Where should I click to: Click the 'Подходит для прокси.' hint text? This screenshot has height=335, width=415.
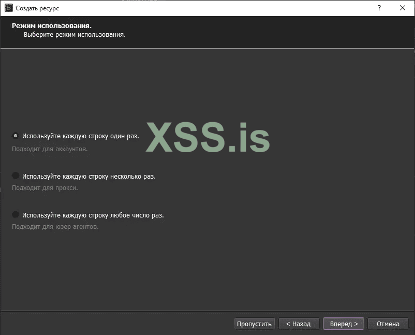pos(45,188)
